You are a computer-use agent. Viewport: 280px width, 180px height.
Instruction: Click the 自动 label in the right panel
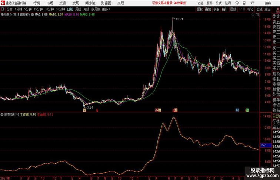[276, 116]
